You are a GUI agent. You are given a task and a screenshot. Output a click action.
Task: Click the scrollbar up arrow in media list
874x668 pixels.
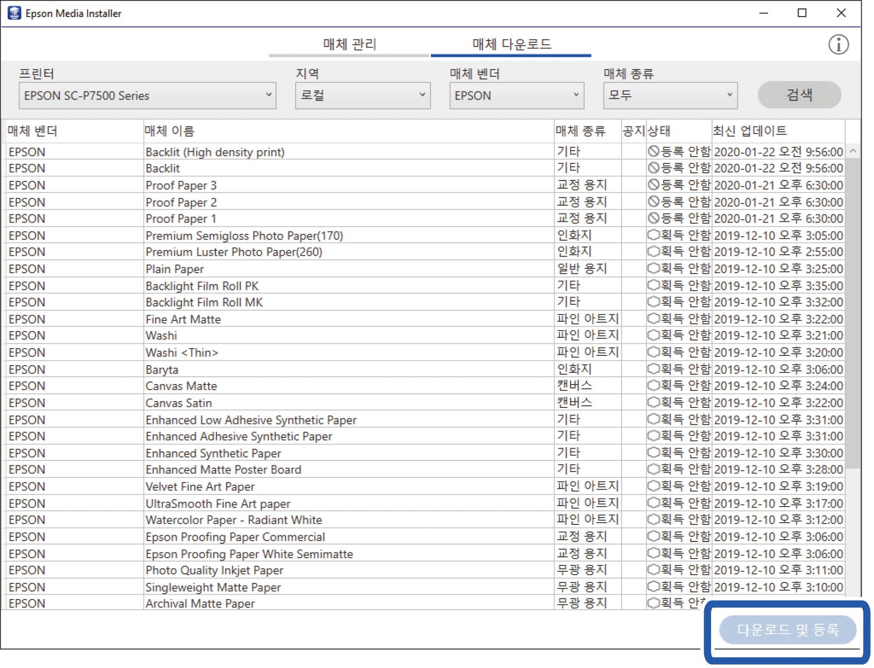(853, 151)
